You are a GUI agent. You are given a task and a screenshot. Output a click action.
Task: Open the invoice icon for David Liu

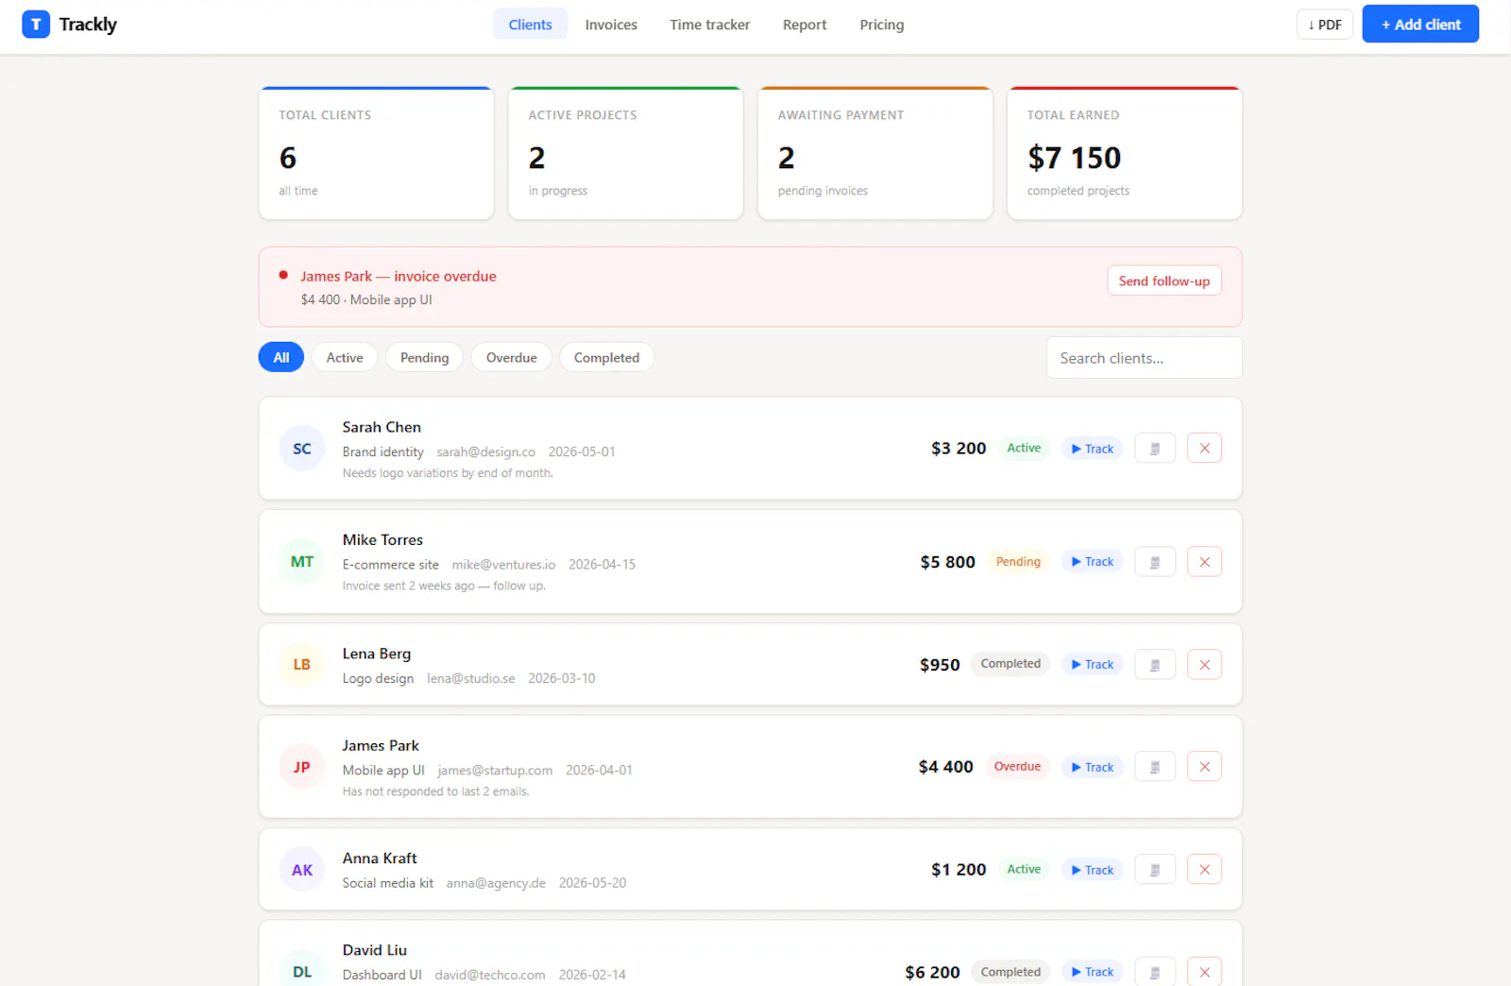(1154, 972)
